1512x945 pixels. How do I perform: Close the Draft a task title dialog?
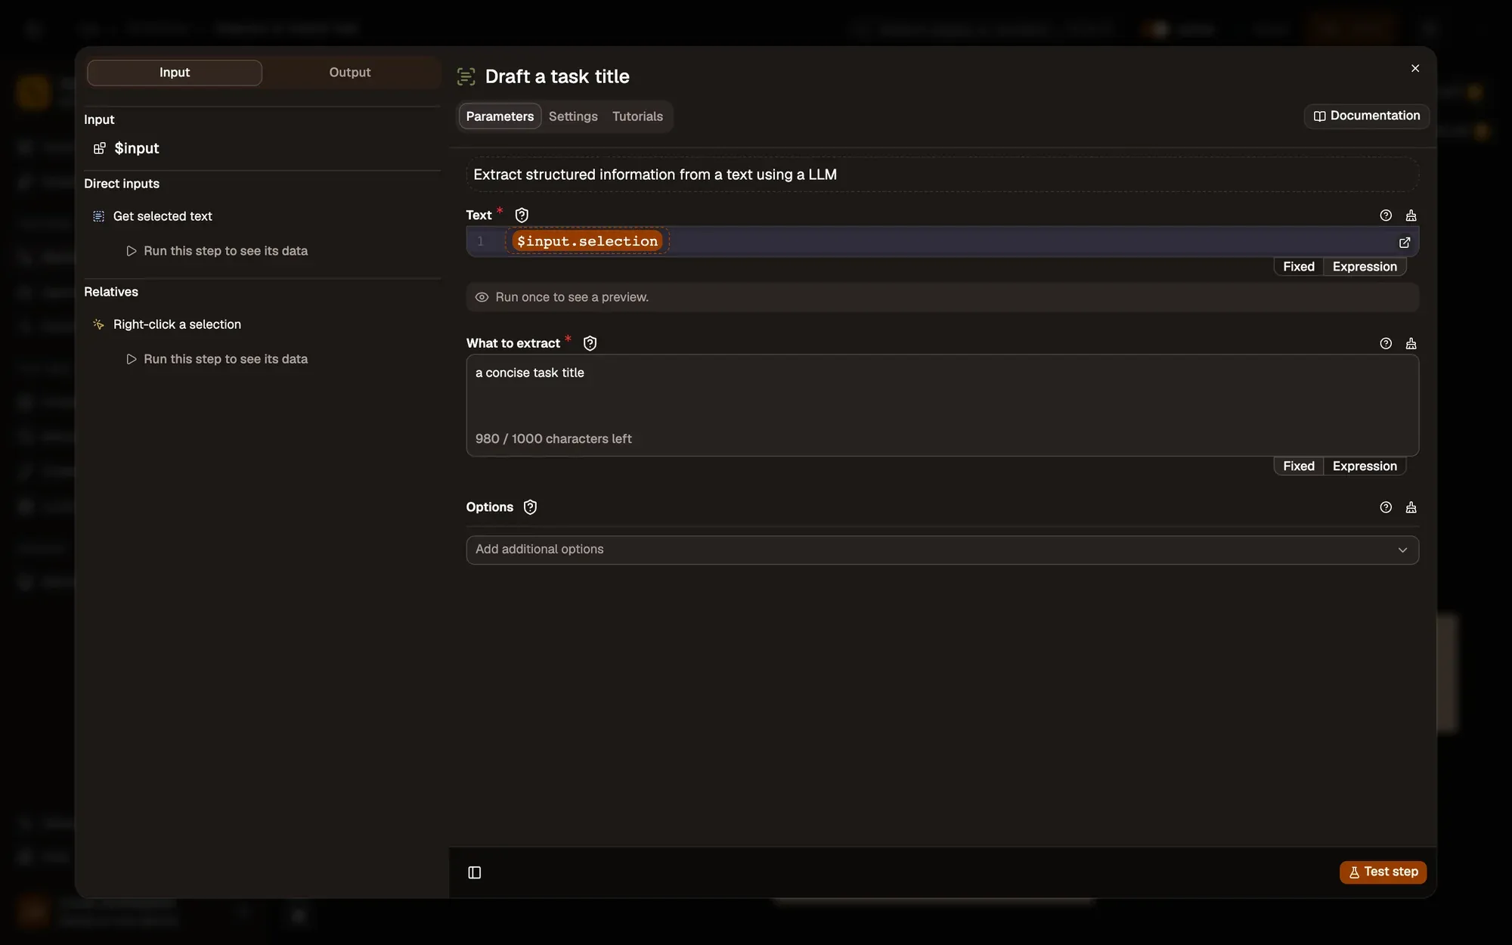coord(1415,68)
